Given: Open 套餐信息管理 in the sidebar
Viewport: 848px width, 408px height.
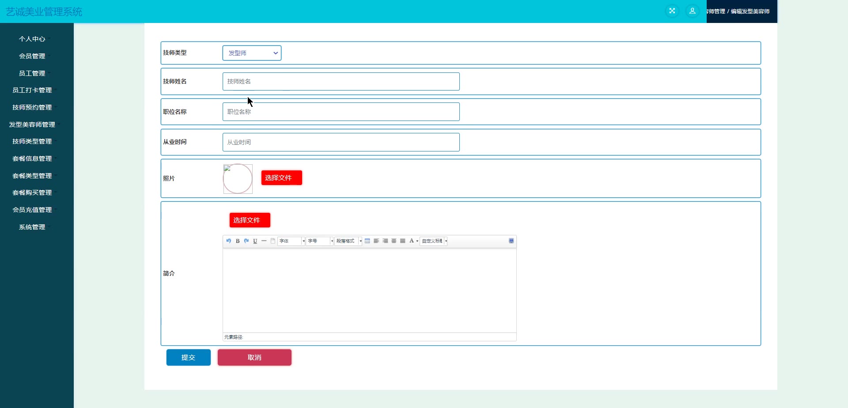Looking at the screenshot, I should (32, 159).
